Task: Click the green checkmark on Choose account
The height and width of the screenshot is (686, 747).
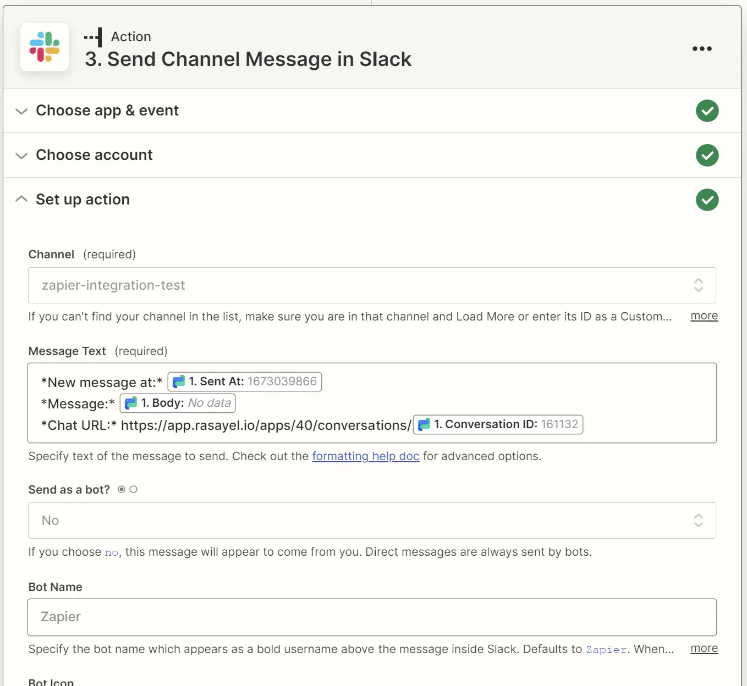Action: 707,155
